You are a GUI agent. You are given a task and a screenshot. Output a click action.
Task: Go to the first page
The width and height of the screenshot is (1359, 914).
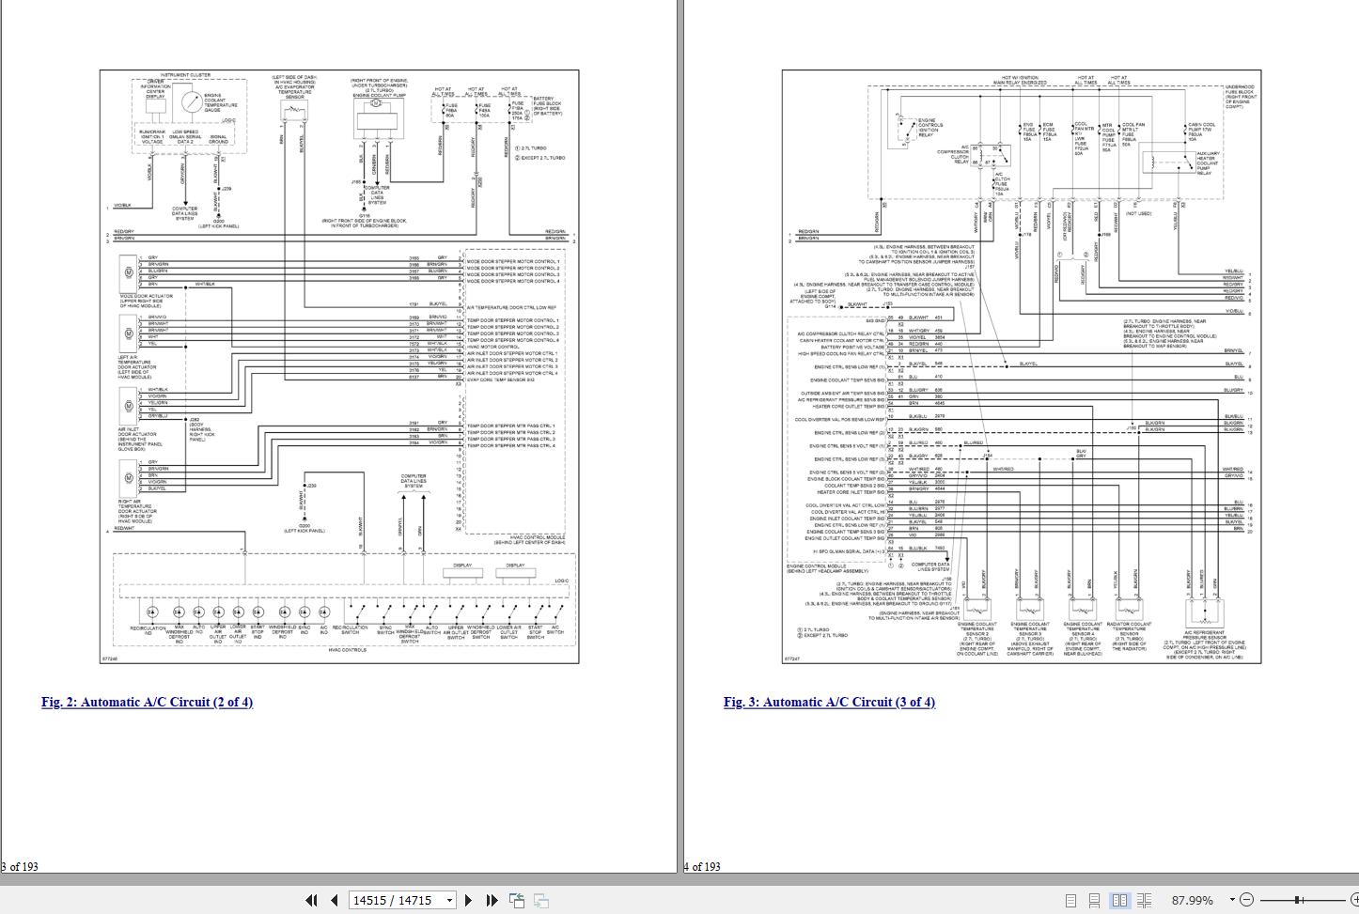(311, 900)
